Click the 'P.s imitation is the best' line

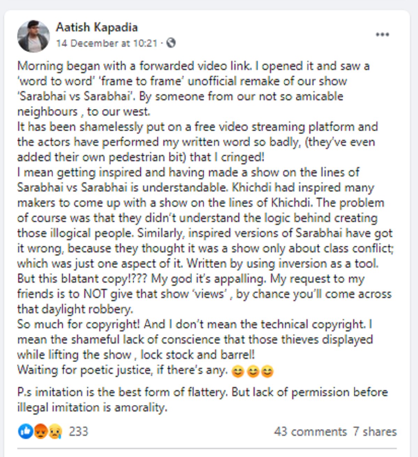(x=202, y=392)
